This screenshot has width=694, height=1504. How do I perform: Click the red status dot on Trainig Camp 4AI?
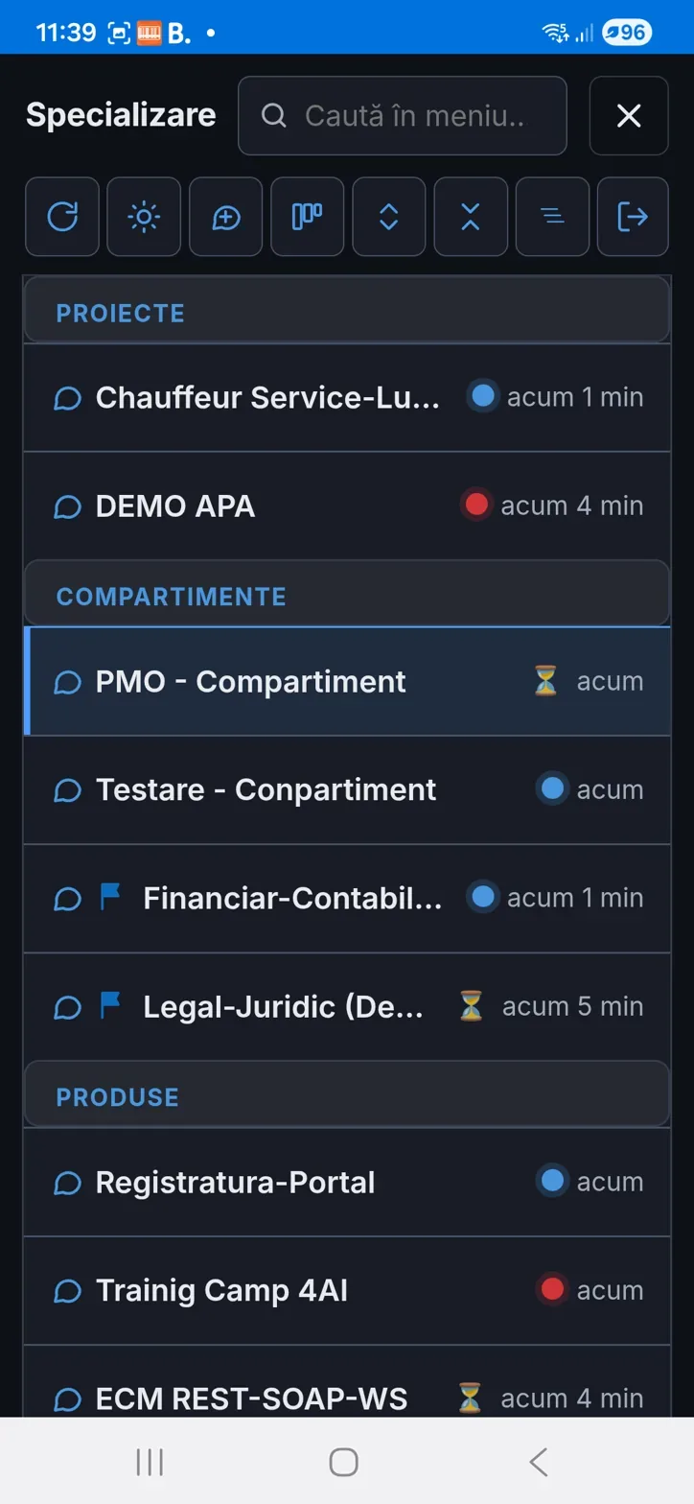pos(552,1290)
